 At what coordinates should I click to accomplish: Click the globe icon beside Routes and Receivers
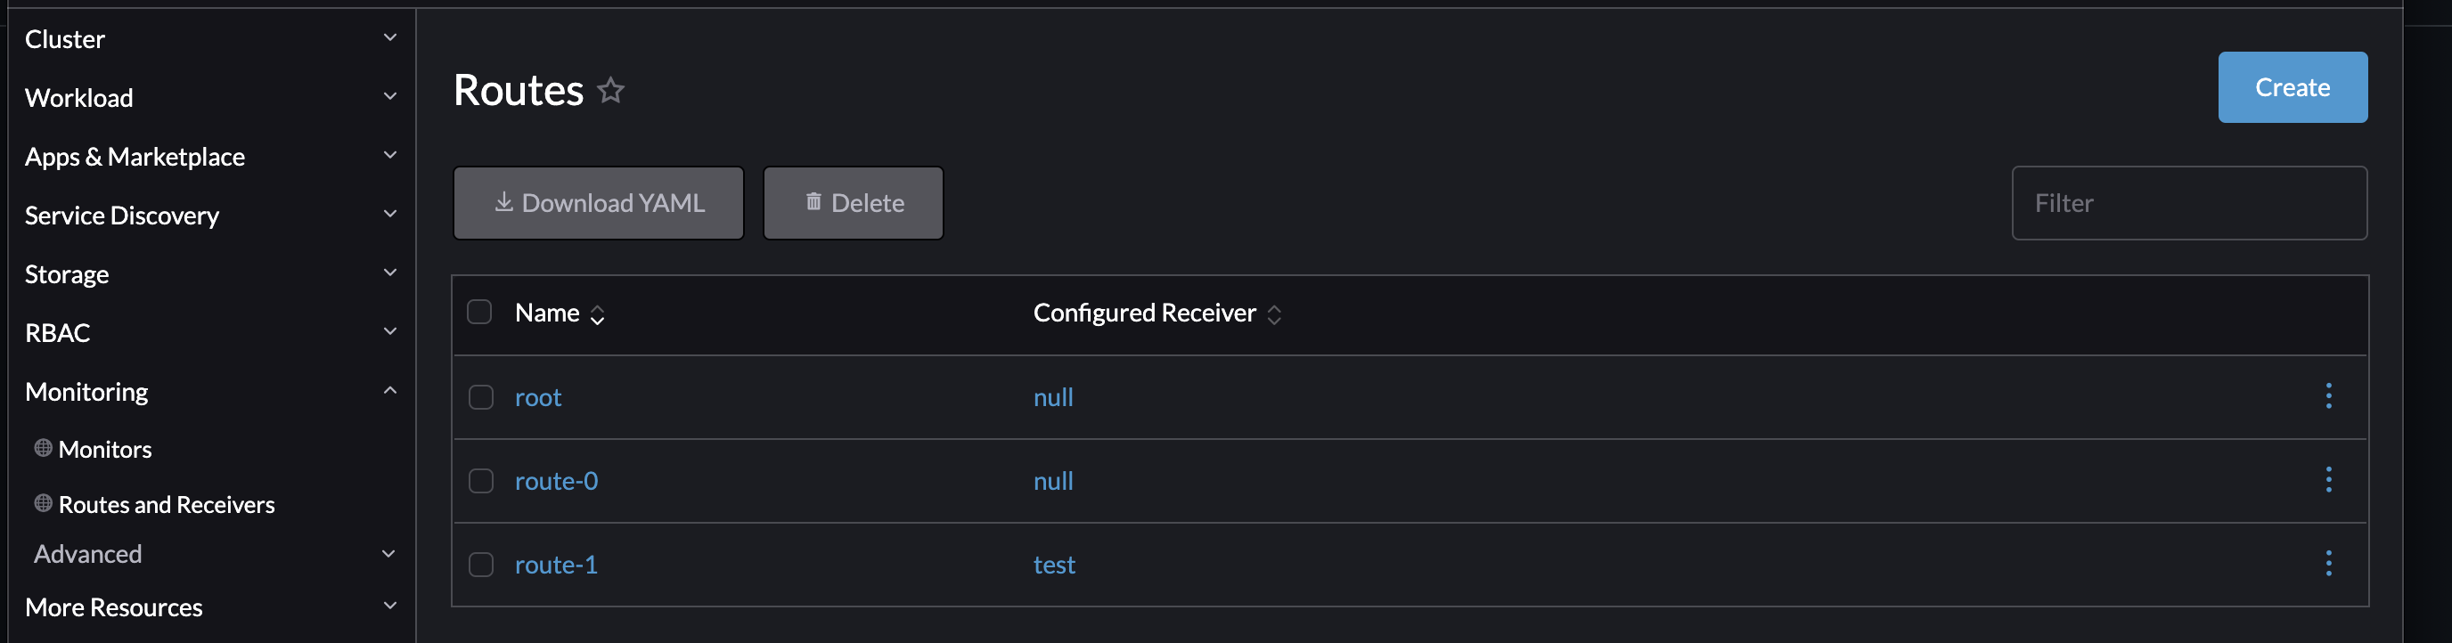42,502
